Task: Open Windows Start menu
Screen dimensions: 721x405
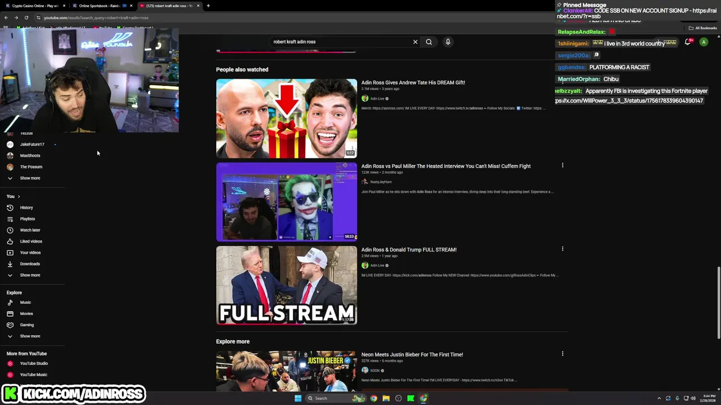Action: coord(298,398)
